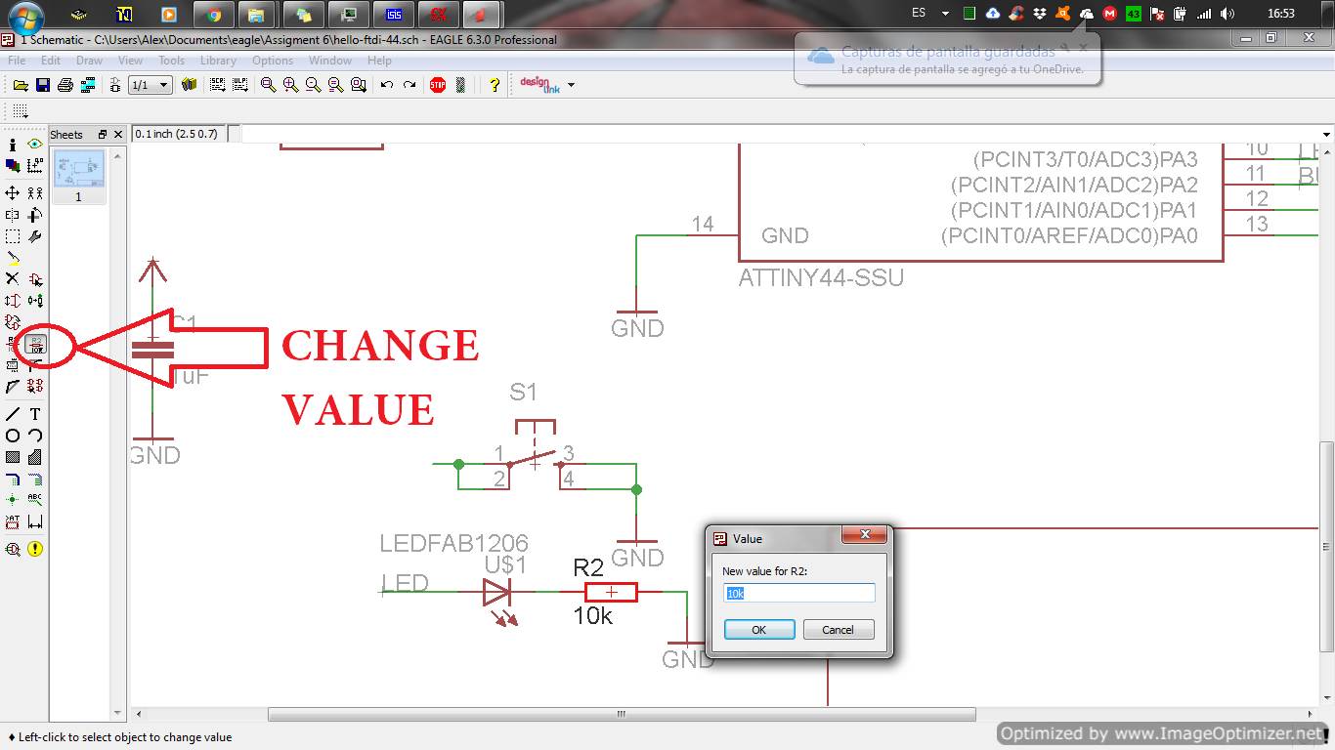
Task: Click Zoom to fit icon
Action: (x=268, y=85)
